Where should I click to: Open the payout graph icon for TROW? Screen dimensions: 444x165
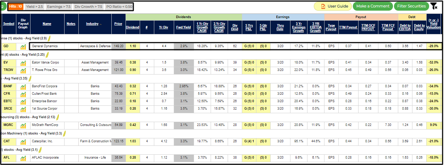pyautogui.click(x=23, y=70)
